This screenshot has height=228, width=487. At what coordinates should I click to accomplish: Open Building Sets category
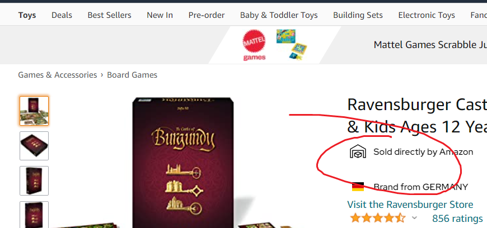pyautogui.click(x=358, y=15)
